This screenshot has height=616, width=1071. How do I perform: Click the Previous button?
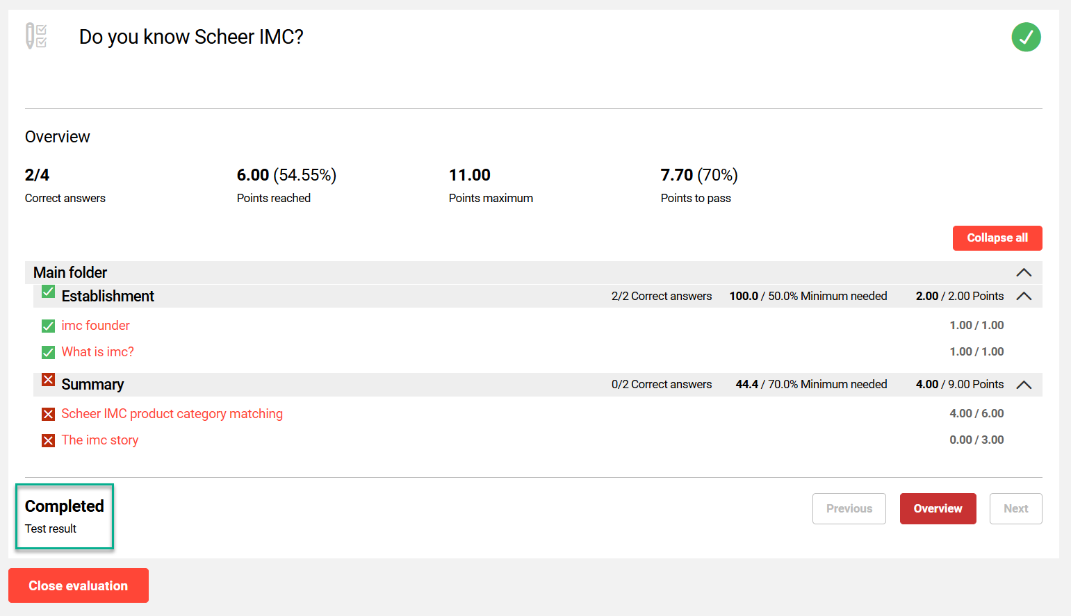pos(849,508)
